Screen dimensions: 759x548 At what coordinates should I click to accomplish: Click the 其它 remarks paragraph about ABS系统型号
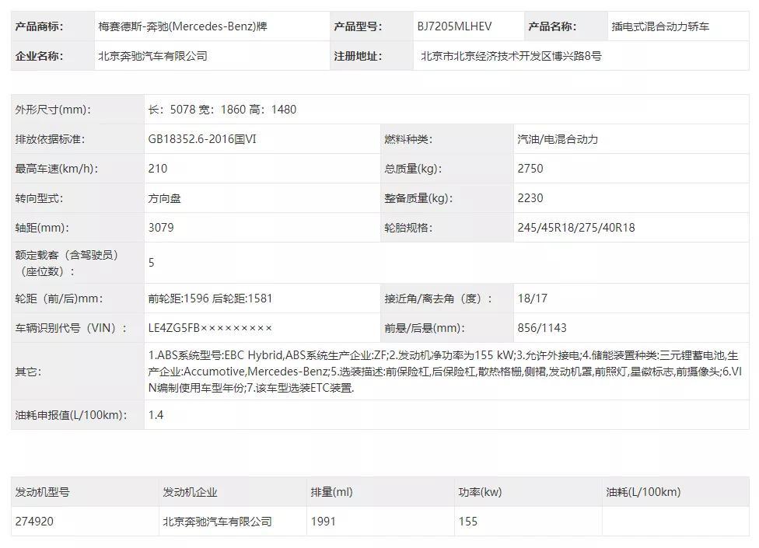445,372
